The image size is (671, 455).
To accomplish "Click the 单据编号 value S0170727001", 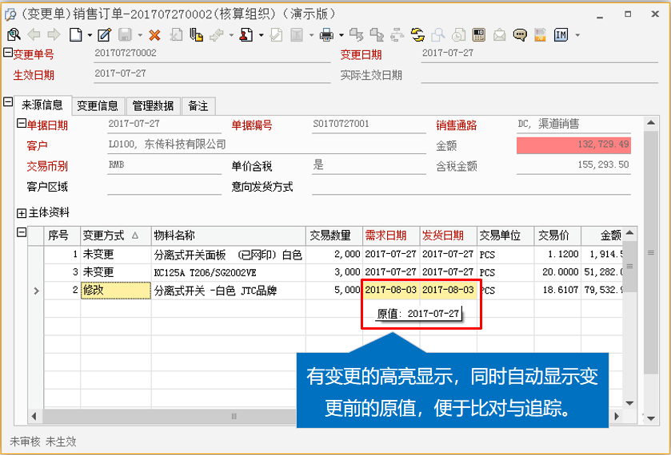I will point(369,125).
